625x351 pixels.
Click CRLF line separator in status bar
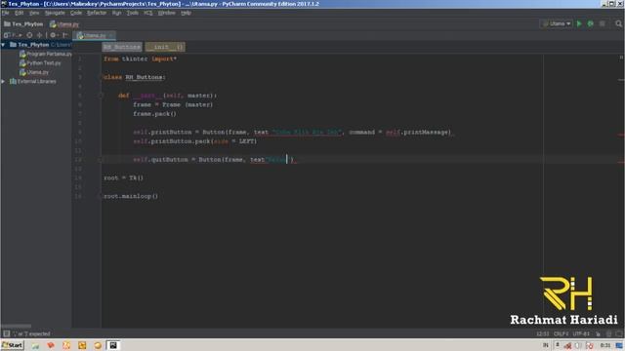click(561, 333)
